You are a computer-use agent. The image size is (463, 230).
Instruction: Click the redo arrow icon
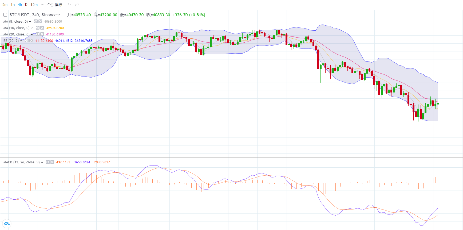point(77,5)
